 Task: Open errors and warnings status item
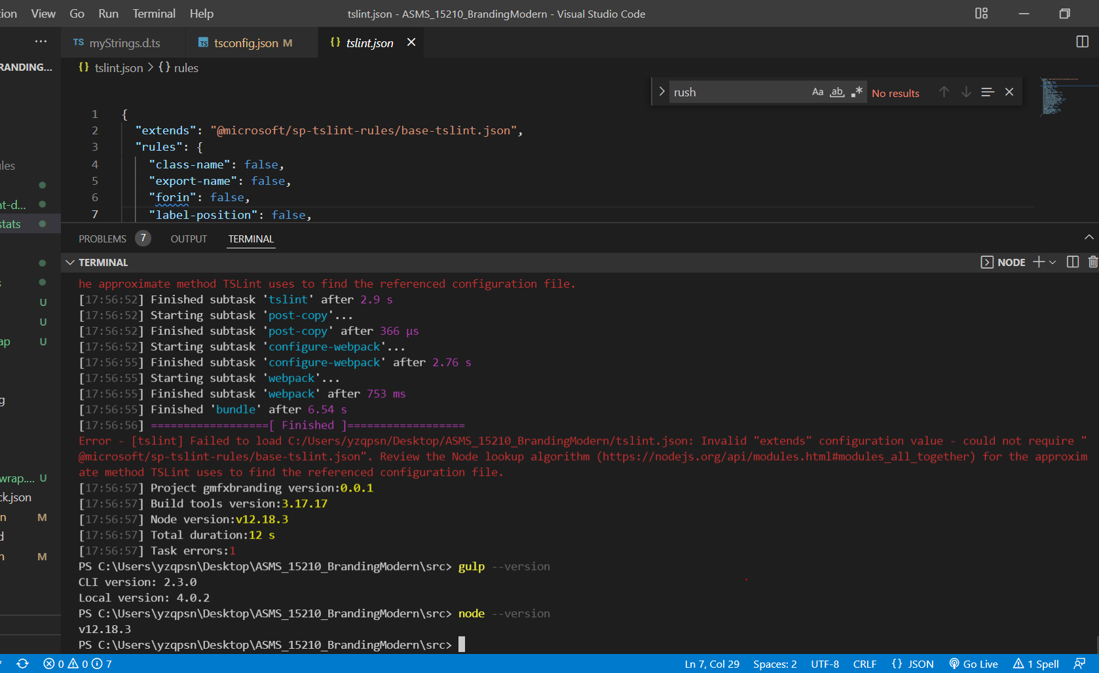pos(77,664)
